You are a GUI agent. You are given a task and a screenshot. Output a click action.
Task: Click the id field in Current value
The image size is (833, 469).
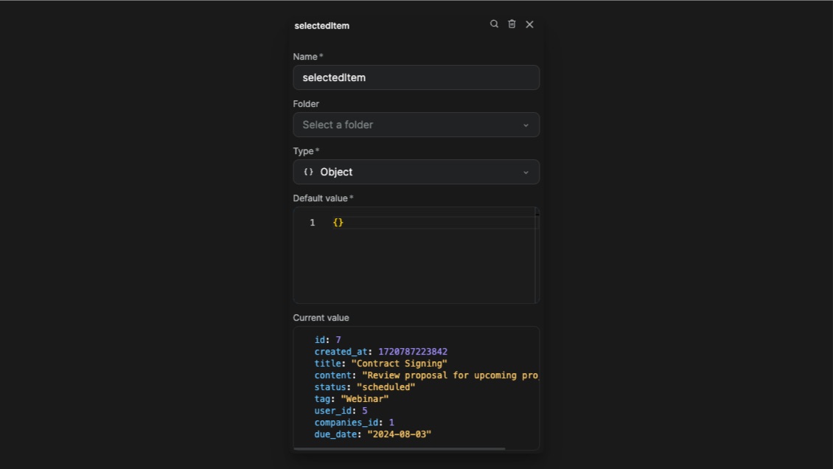click(321, 339)
